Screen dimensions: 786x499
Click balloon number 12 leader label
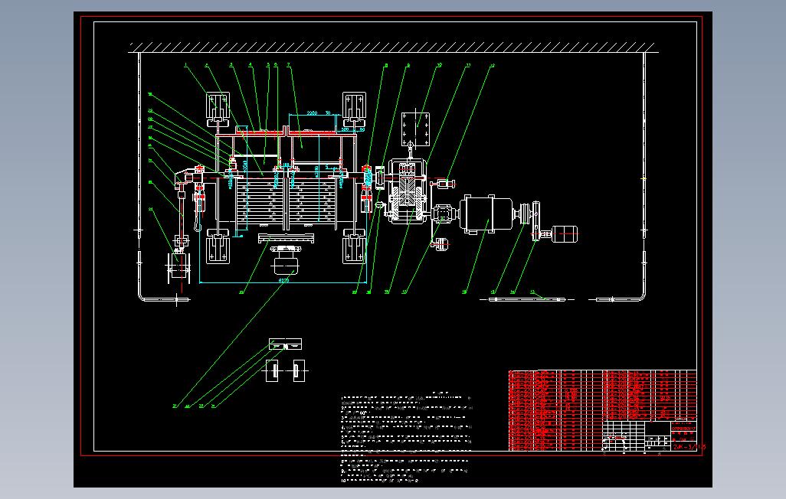[x=493, y=65]
